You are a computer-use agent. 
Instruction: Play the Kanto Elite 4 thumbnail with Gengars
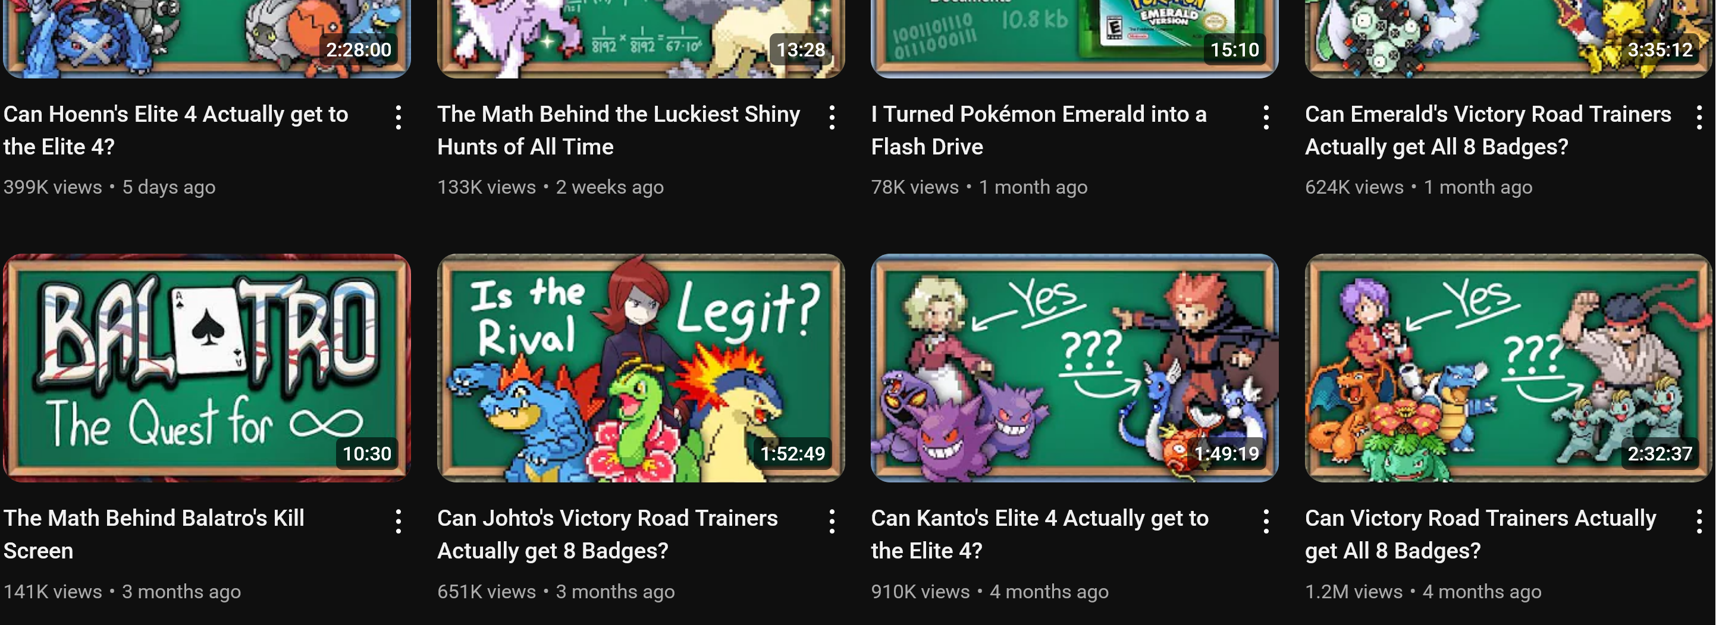[x=1074, y=368]
